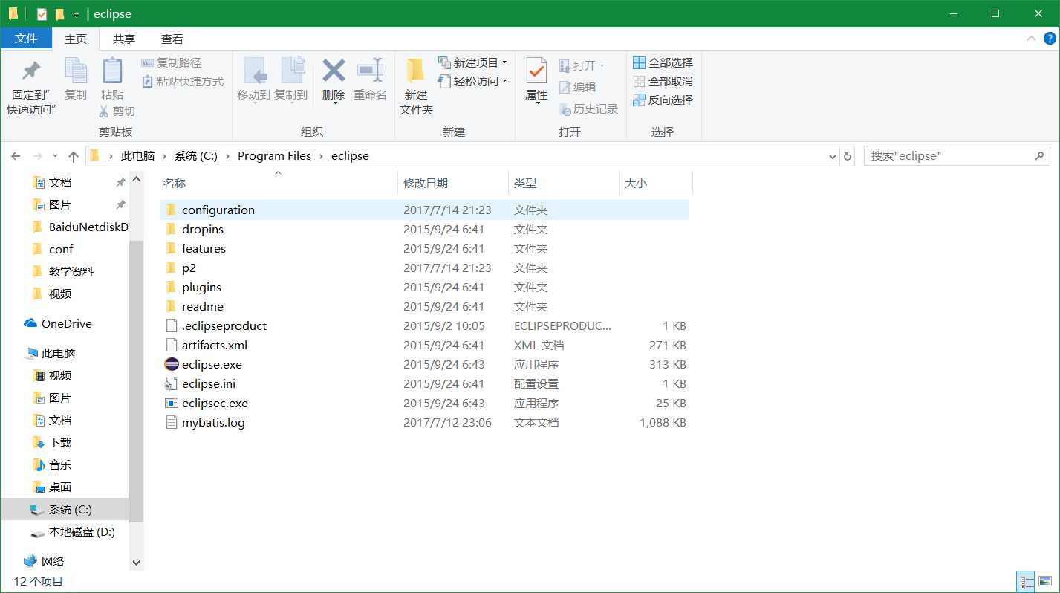Switch to the View tab
Screen dimensions: 1060x593
pos(172,39)
